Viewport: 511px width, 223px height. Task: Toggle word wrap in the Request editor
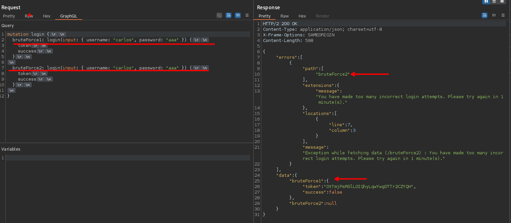click(x=229, y=15)
